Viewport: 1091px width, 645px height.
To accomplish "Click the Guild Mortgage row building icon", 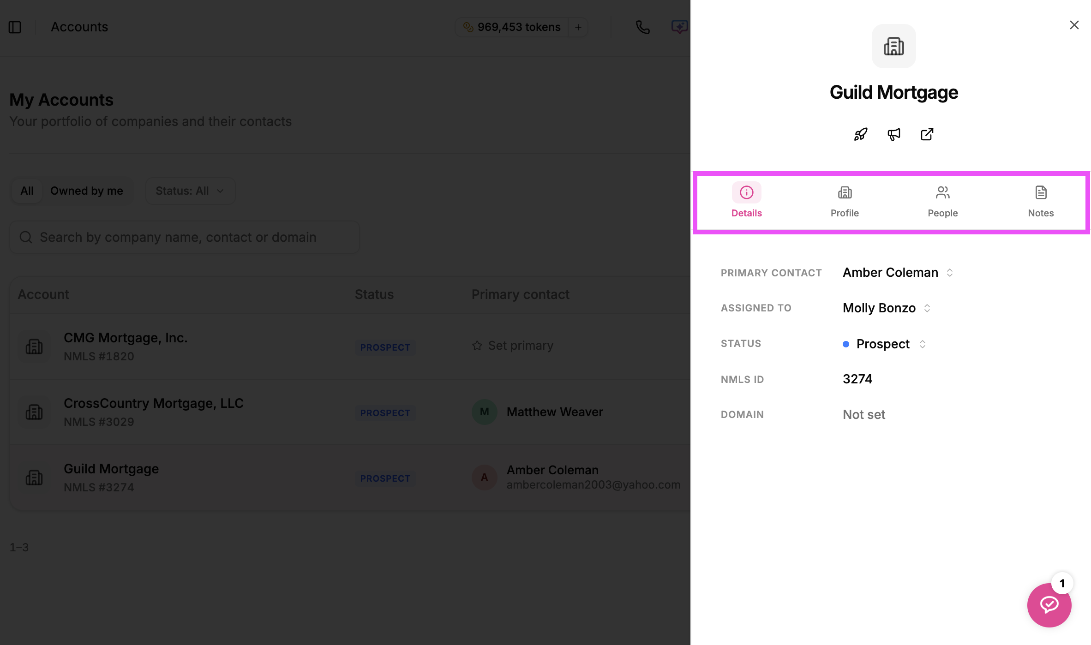I will [x=34, y=478].
